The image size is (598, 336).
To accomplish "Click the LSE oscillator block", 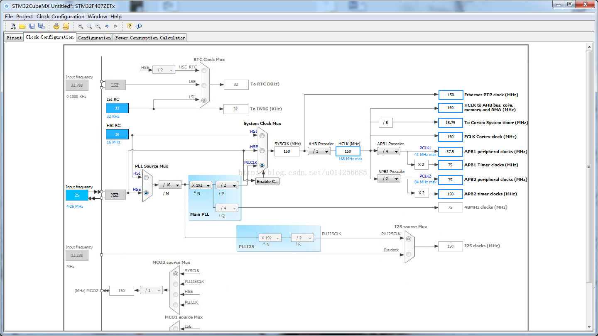I will pos(115,85).
